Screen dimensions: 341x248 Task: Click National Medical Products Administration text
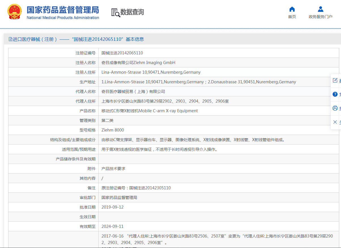click(63, 18)
